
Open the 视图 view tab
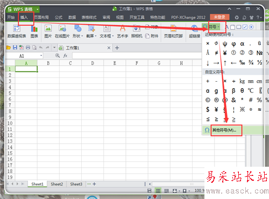click(120, 17)
